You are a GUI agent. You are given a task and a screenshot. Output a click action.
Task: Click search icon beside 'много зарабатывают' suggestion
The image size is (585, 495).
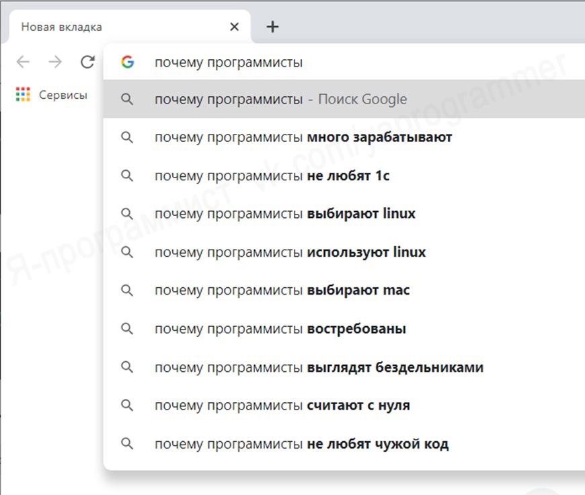tap(127, 137)
